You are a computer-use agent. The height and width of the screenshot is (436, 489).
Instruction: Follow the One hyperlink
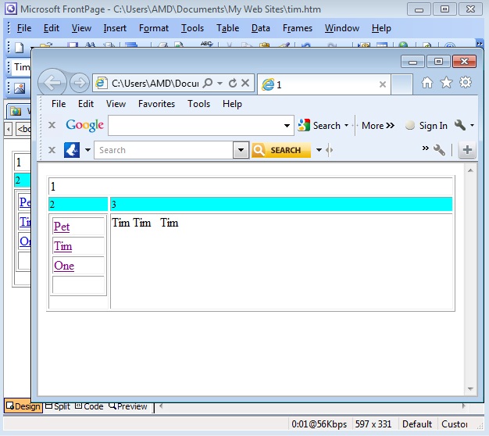tap(64, 266)
